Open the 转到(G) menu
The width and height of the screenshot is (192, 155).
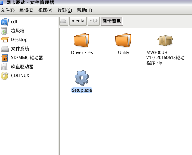[x=65, y=10]
